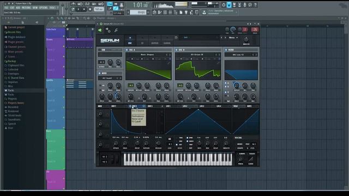The image size is (349, 196).
Task: Open the snap setting 1/2 step dropdown
Action: [118, 13]
